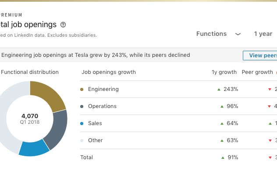Click the blue Sales legend dot

click(82, 124)
